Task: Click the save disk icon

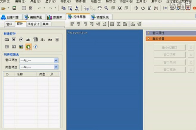Action: point(14,8)
